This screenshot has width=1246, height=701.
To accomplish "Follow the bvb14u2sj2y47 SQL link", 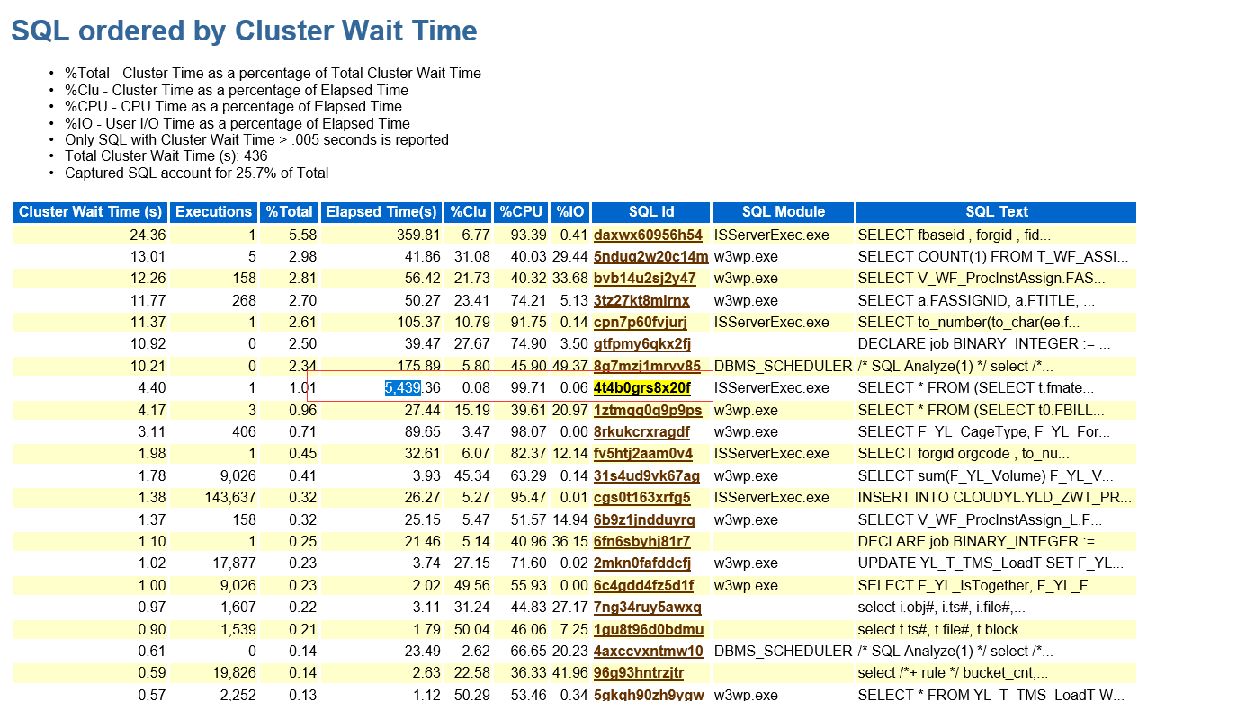I will click(644, 279).
